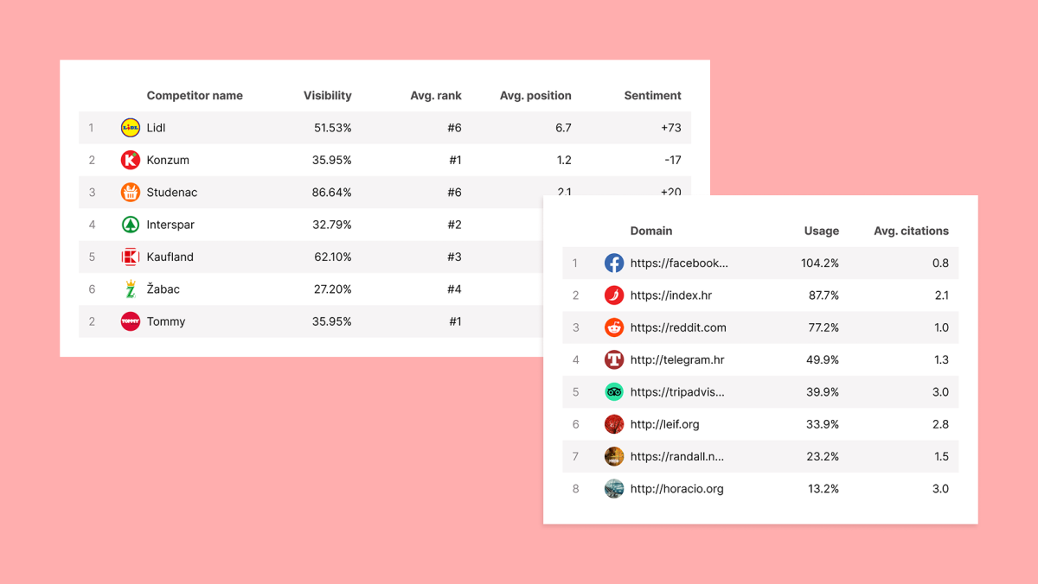The image size is (1038, 584).
Task: Select the Studenac competitor name
Action: click(x=172, y=193)
